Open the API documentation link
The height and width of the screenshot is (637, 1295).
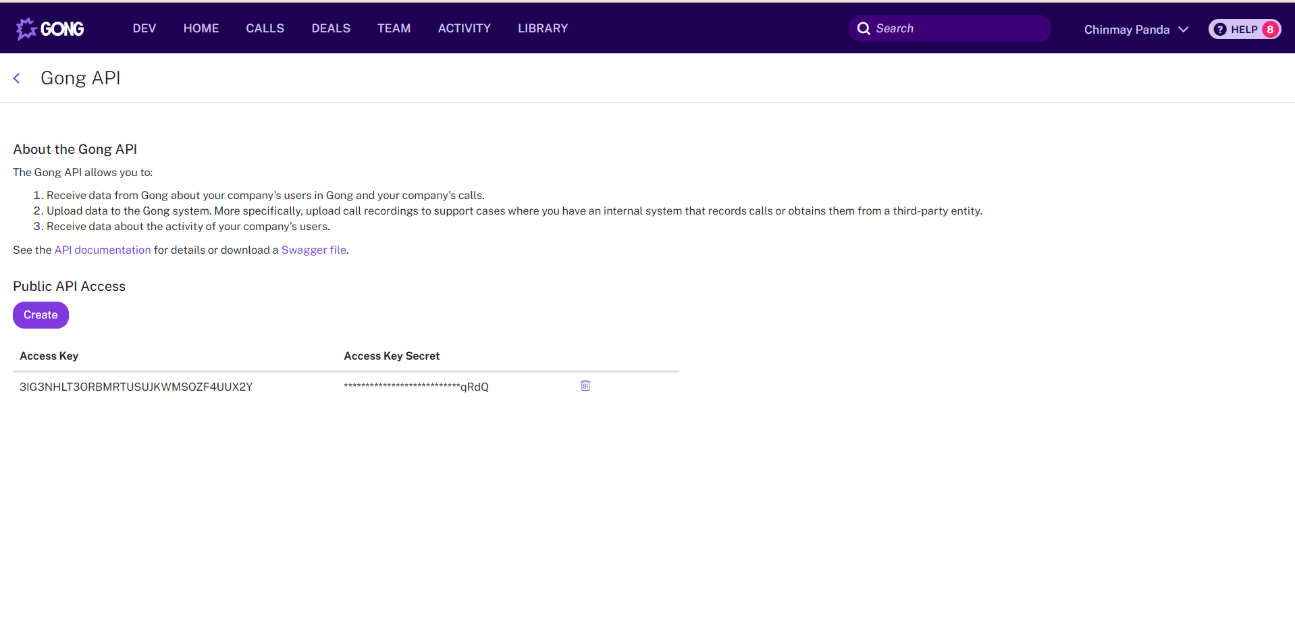pos(103,250)
